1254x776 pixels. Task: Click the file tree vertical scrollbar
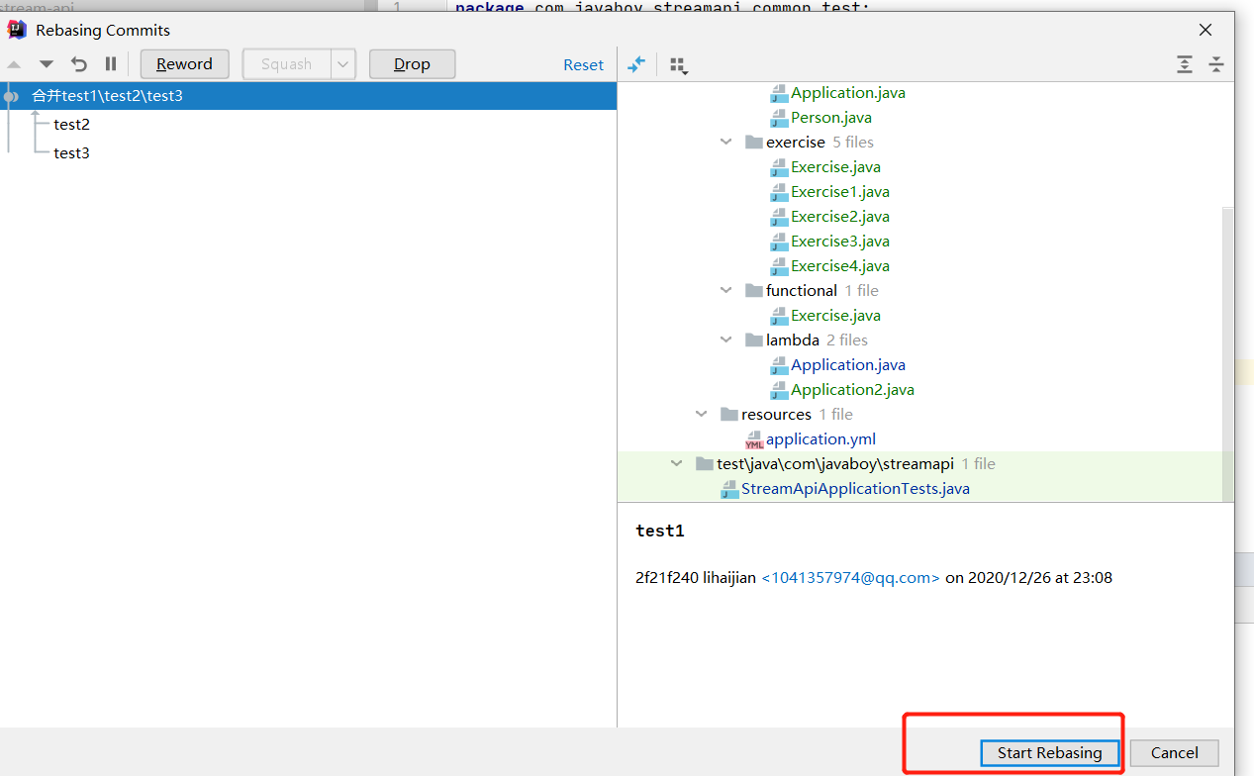tap(1227, 353)
